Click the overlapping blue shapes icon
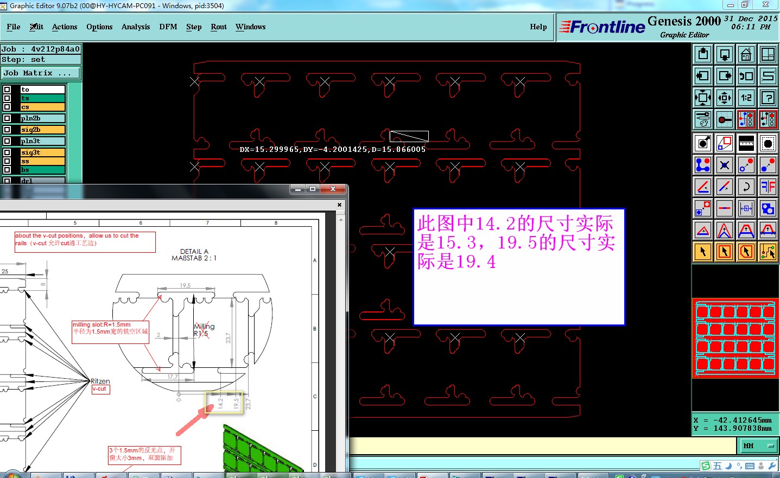Screen dimensions: 780x478 click(768, 208)
